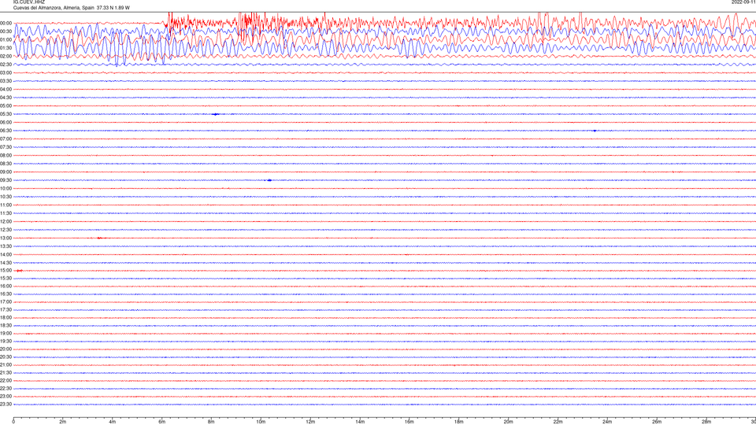Pick the 07:30 trace time label
The width and height of the screenshot is (756, 425).
(x=6, y=147)
